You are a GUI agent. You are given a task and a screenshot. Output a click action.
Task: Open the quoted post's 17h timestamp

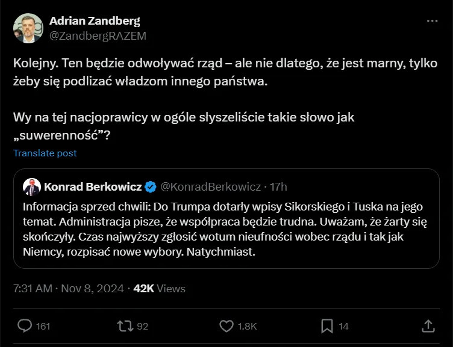pyautogui.click(x=279, y=187)
